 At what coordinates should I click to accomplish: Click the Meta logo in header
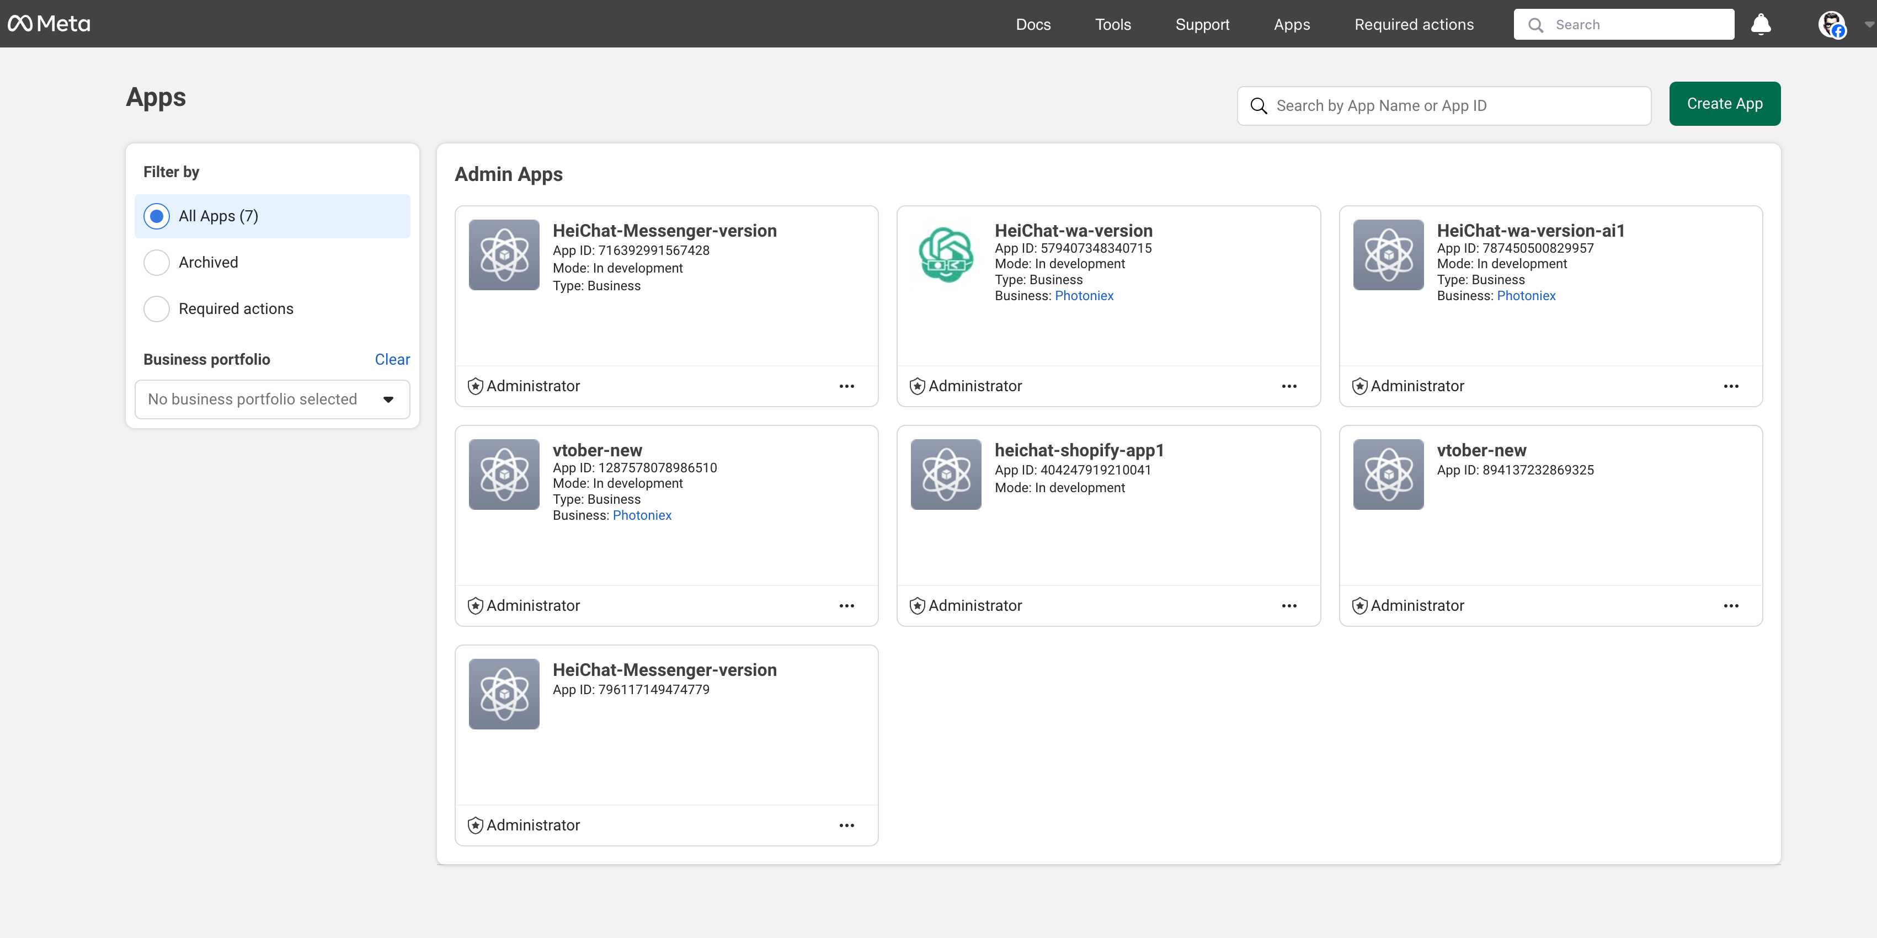tap(49, 24)
